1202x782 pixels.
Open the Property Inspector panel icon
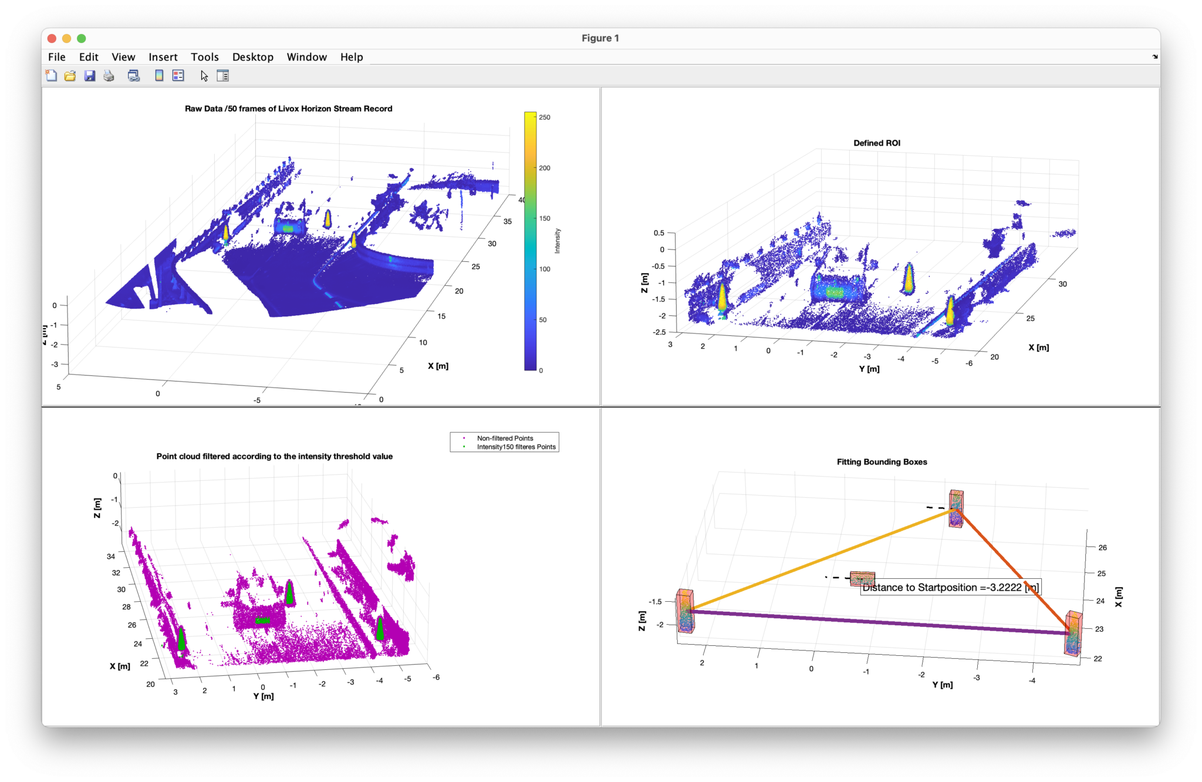(223, 76)
